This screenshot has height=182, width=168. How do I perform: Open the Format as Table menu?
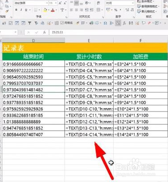[148, 6]
